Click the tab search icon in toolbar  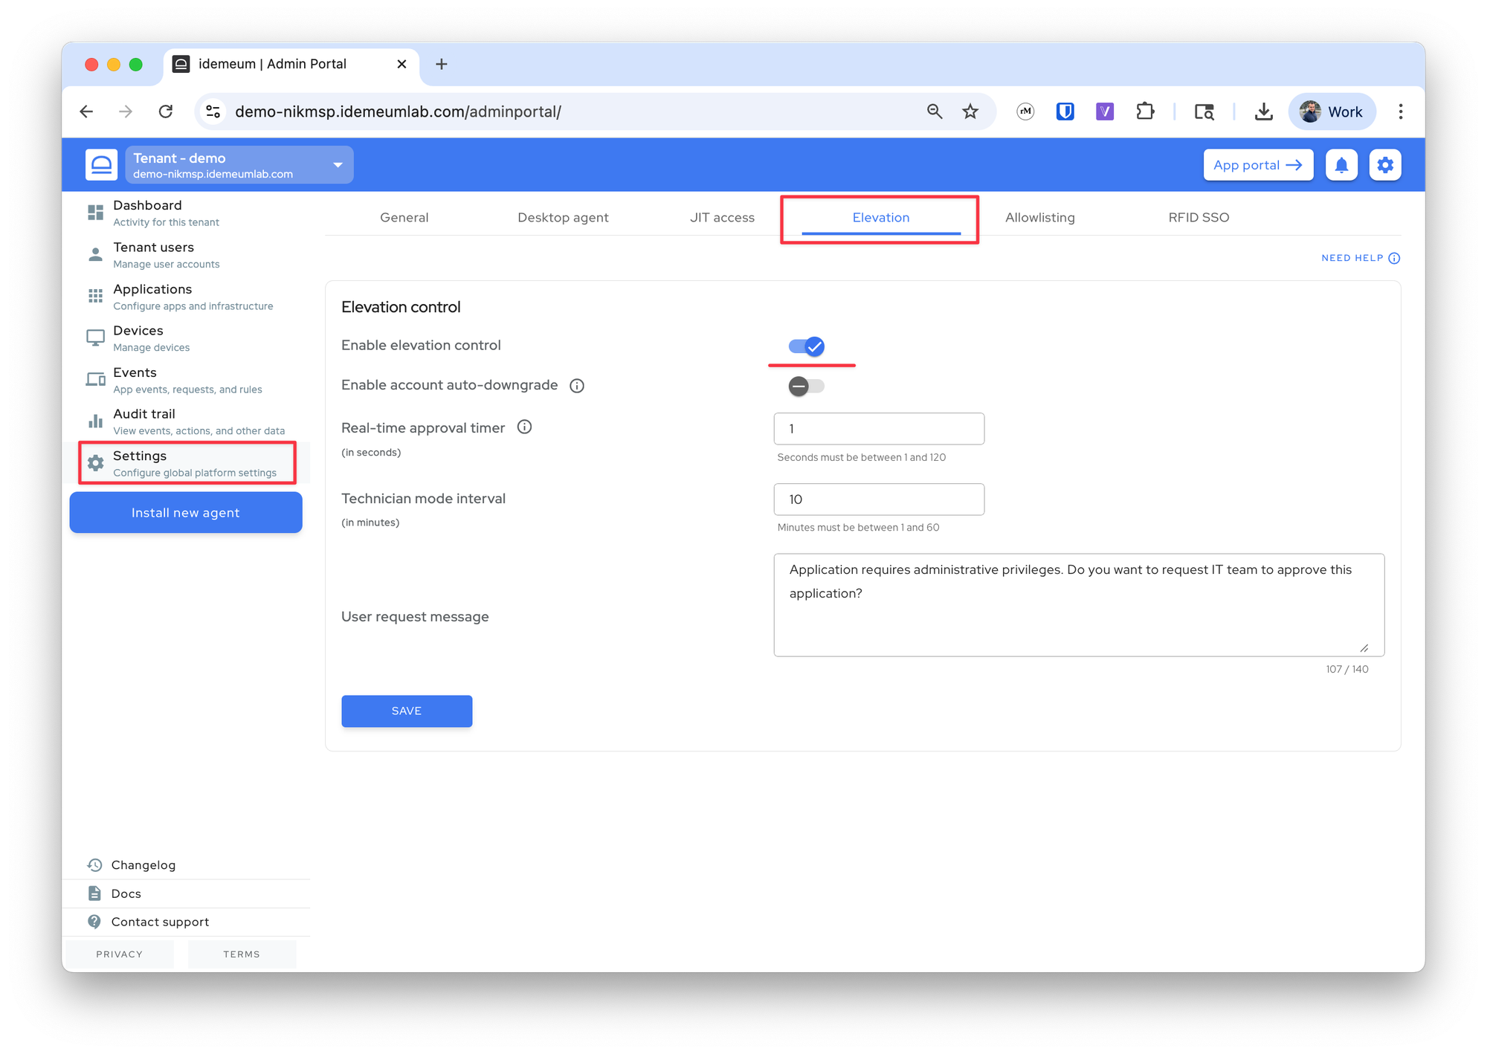[x=1204, y=111]
